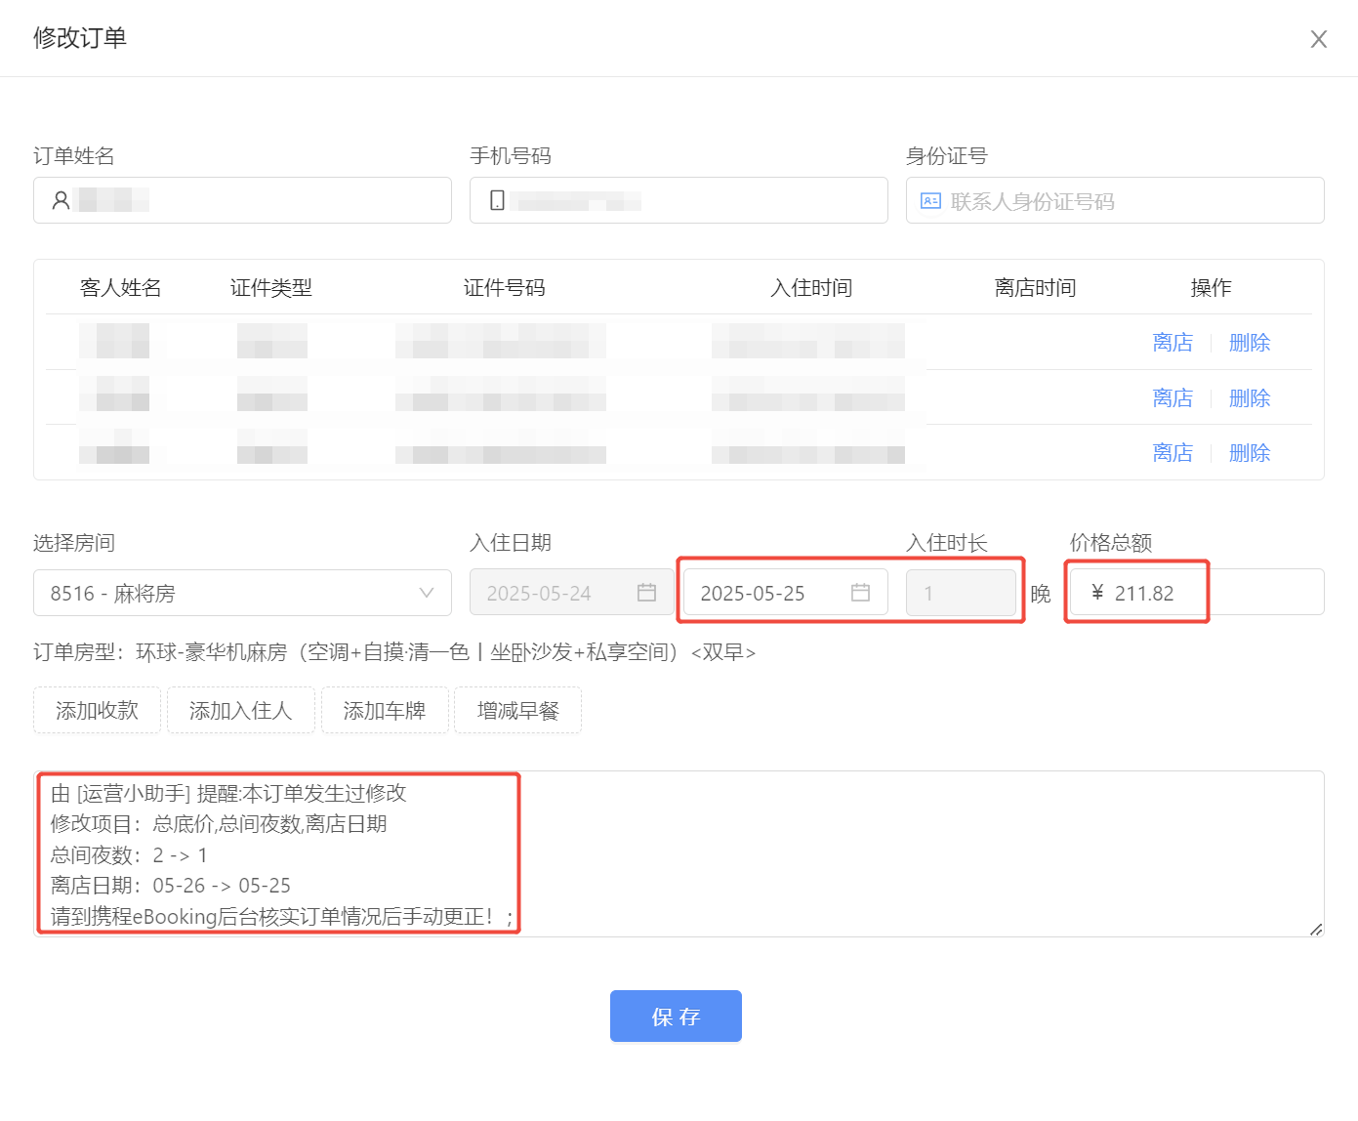This screenshot has width=1358, height=1121.
Task: Close the 修改订单 dialog
Action: click(x=1318, y=39)
